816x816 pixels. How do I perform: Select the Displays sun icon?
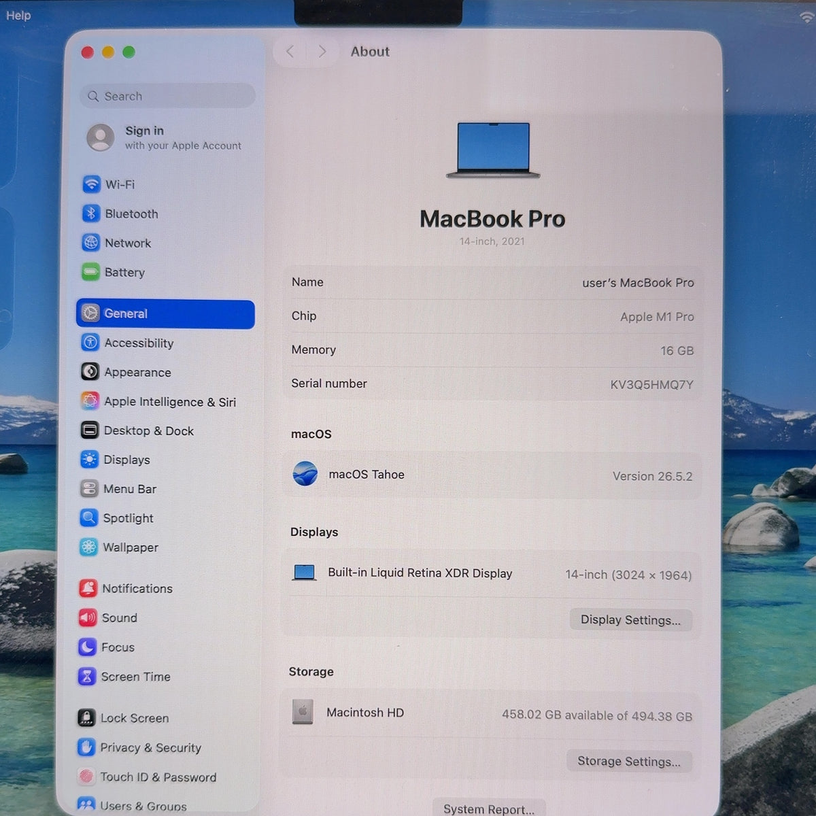(89, 460)
